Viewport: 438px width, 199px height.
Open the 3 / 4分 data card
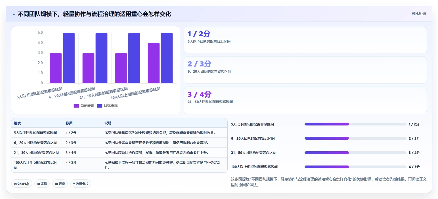coord(305,100)
